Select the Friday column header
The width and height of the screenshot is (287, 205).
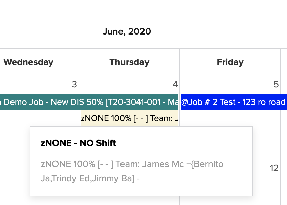(230, 62)
